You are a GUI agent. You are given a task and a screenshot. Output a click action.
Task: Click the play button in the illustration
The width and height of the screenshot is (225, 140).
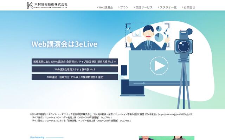click(159, 66)
